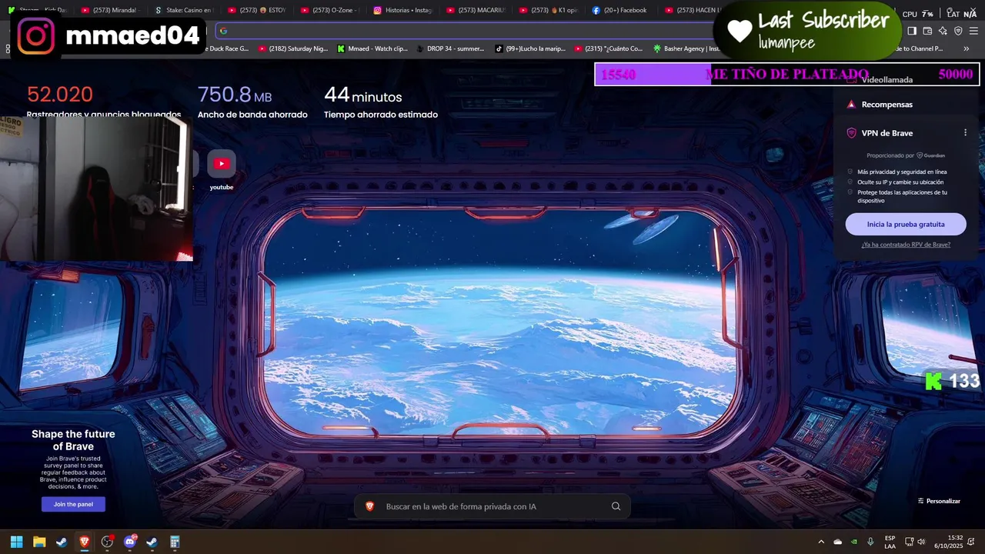Switch to '(2573) MACARIU' tab

point(476,11)
